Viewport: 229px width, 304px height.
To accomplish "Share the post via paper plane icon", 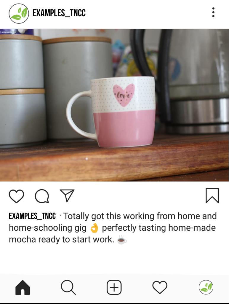I will tap(67, 196).
